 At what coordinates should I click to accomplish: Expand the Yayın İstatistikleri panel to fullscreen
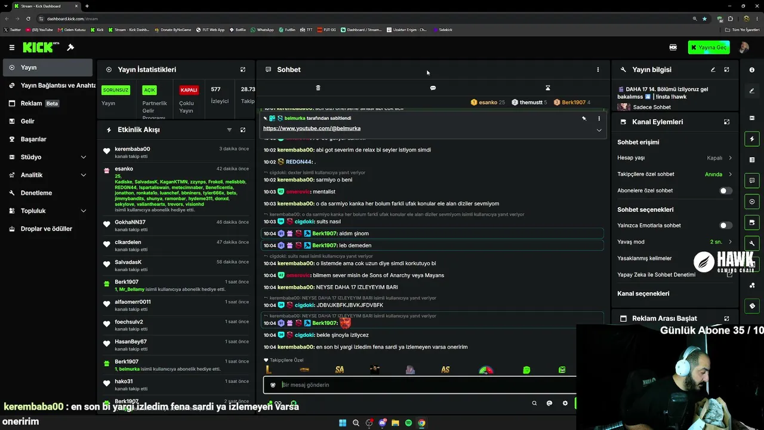pyautogui.click(x=243, y=70)
